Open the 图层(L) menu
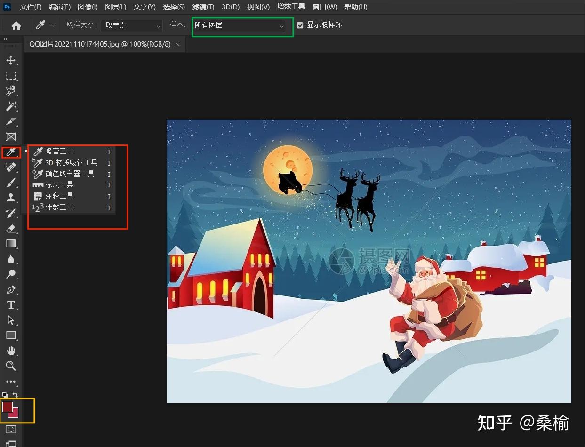585x447 pixels. coord(115,7)
